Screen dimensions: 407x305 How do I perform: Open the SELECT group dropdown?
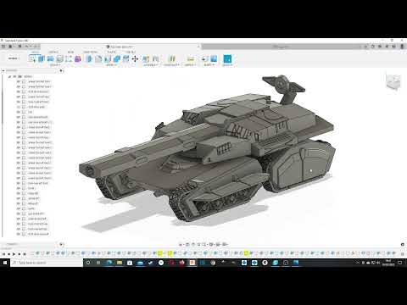(227, 65)
